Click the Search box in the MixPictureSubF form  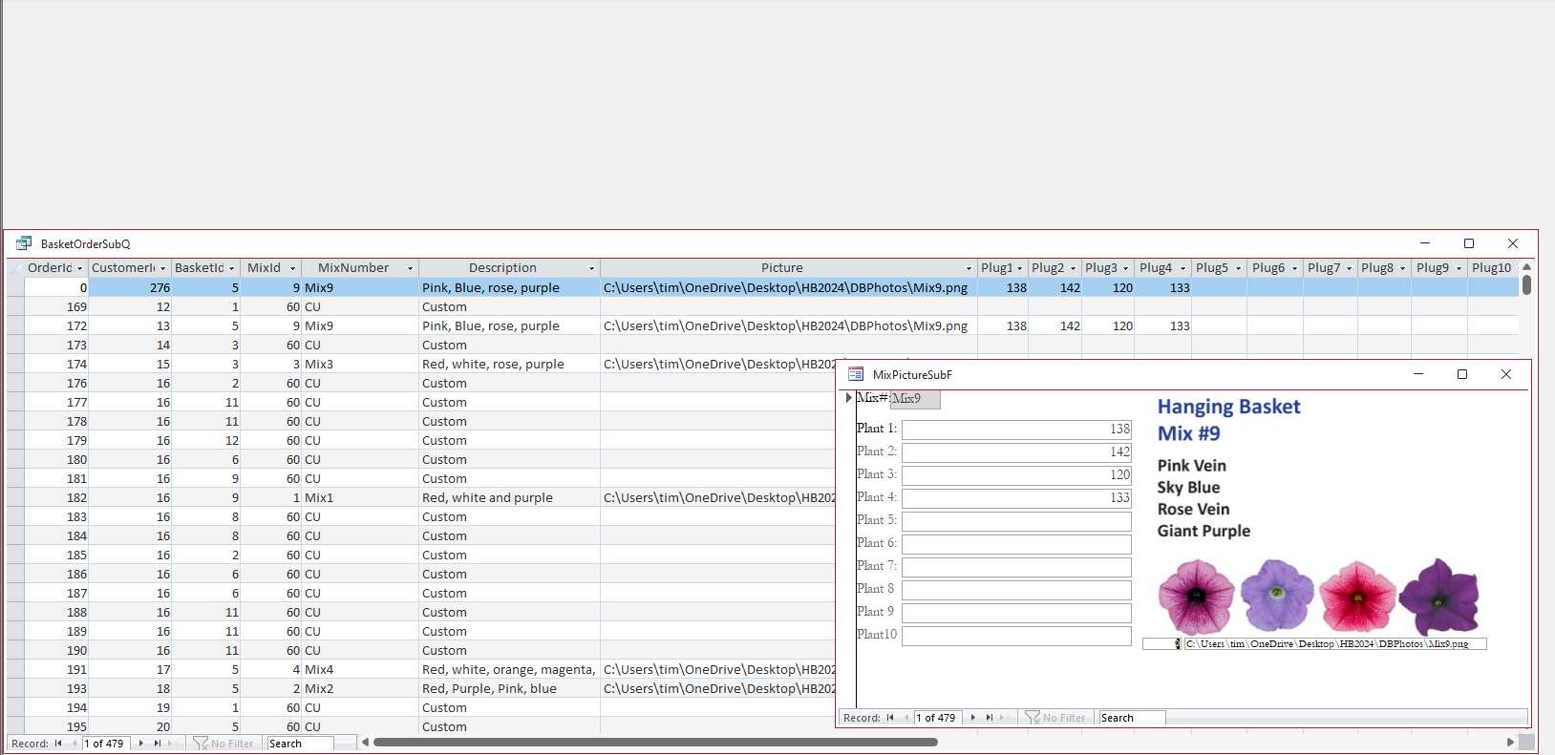click(x=1131, y=718)
